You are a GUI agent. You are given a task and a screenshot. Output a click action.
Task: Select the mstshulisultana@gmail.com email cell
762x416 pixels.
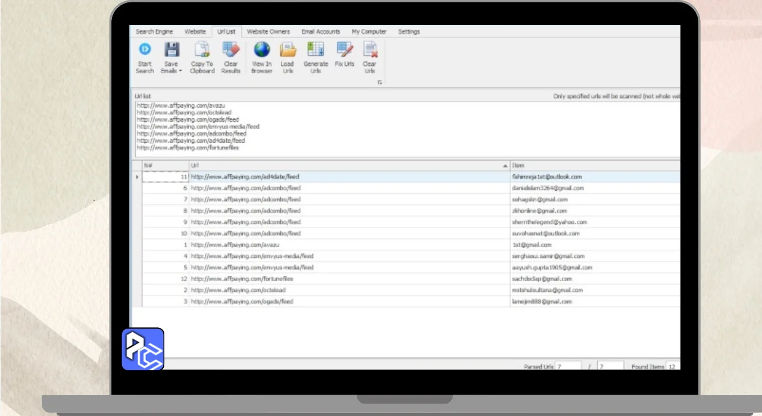[x=595, y=290]
